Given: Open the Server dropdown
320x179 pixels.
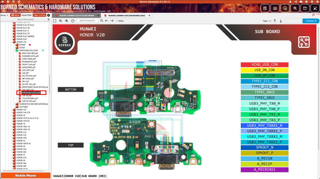Looking at the screenshot, I should point(4,15).
